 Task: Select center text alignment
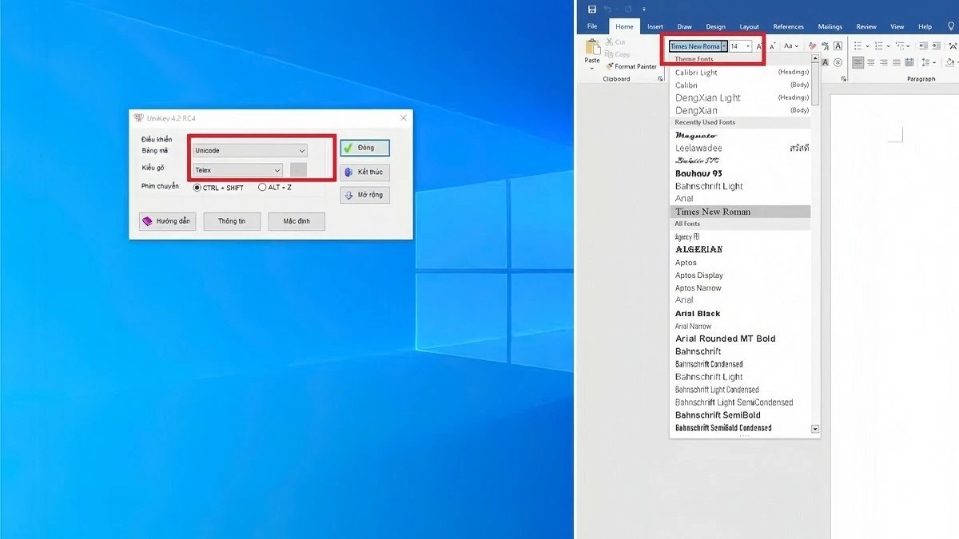click(871, 62)
